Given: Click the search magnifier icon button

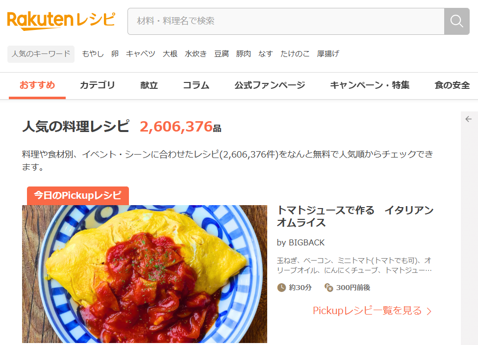Looking at the screenshot, I should coord(456,22).
